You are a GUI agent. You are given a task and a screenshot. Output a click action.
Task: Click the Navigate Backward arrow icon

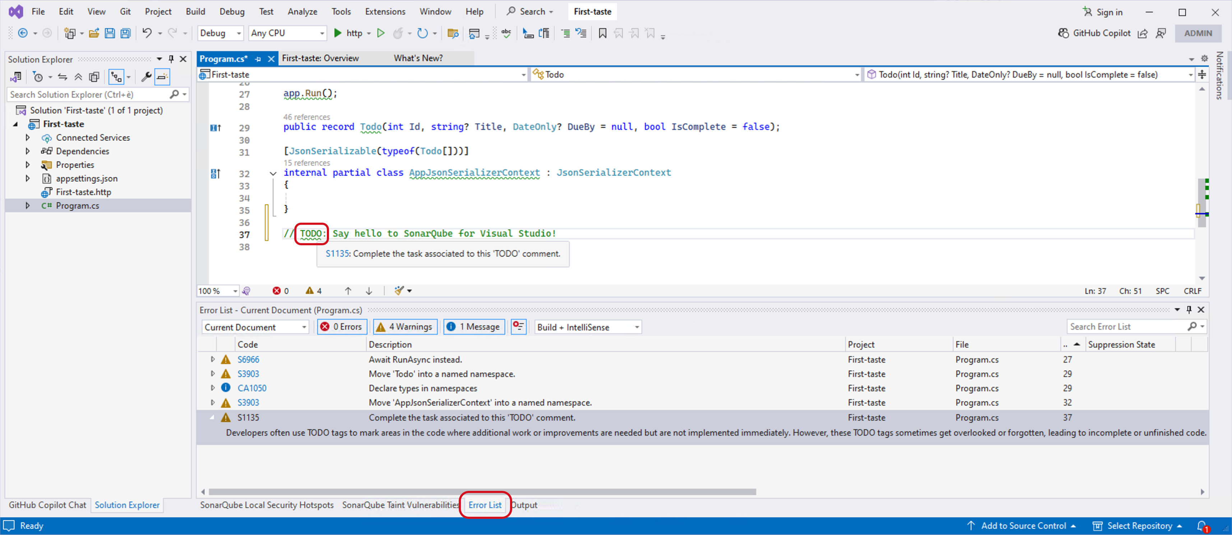click(x=23, y=33)
